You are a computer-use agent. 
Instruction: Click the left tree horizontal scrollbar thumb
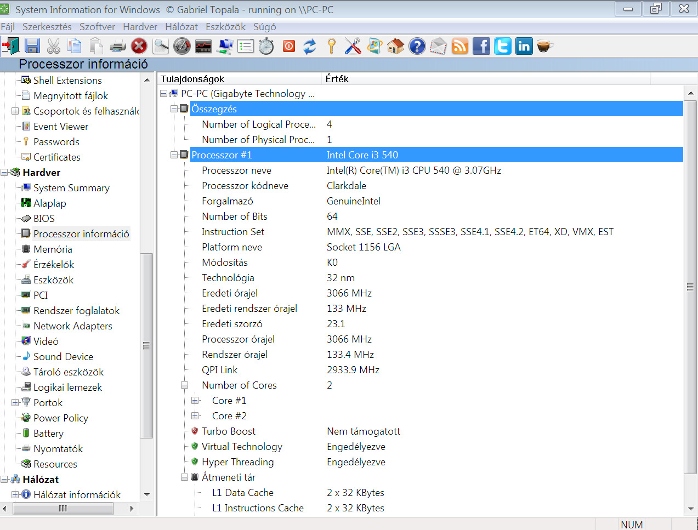(63, 509)
